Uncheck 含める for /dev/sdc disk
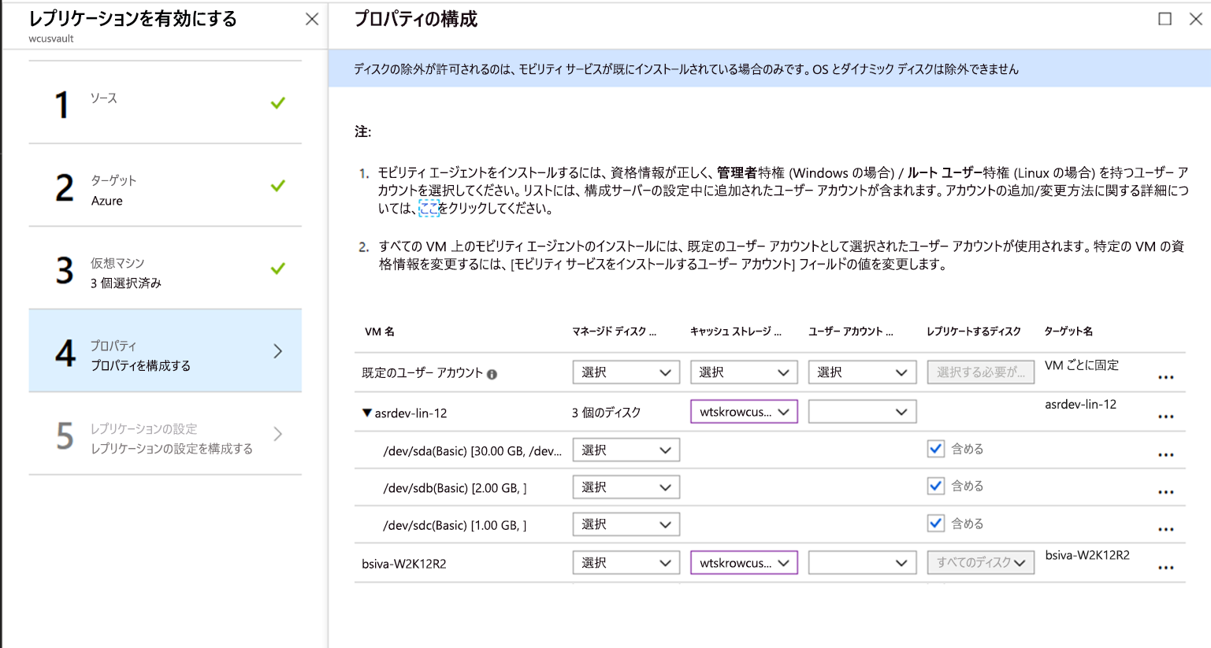The image size is (1211, 648). (935, 523)
